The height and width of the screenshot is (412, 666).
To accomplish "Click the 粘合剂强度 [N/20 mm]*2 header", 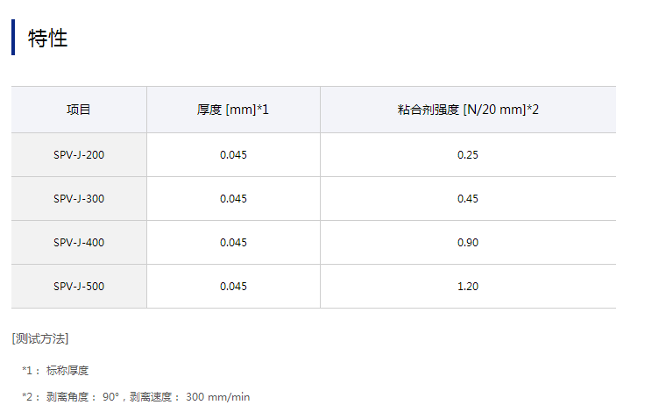I will pos(468,110).
